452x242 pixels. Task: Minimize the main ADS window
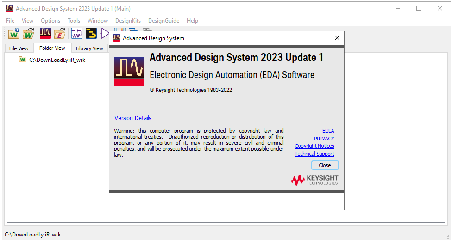point(398,9)
